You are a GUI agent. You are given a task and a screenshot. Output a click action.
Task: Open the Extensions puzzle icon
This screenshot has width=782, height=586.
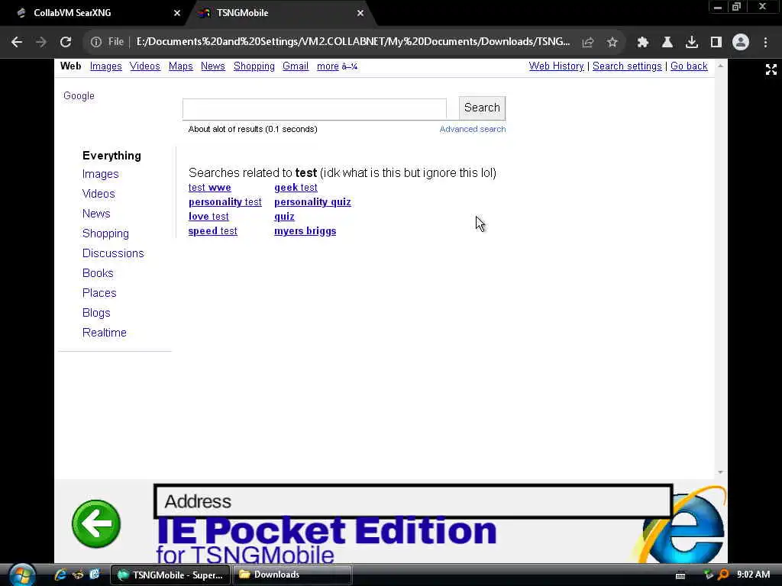tap(643, 43)
